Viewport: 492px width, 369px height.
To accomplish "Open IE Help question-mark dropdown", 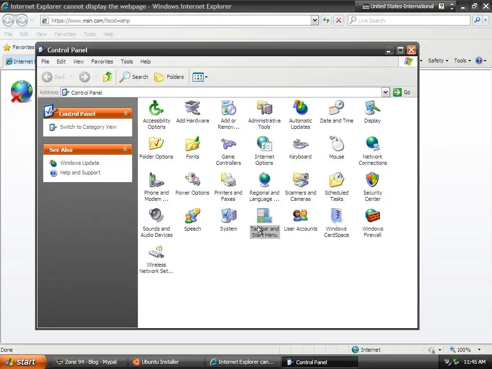I will pos(480,61).
